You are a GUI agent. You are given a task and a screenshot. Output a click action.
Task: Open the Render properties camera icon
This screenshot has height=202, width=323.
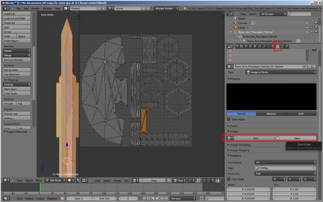pyautogui.click(x=237, y=47)
